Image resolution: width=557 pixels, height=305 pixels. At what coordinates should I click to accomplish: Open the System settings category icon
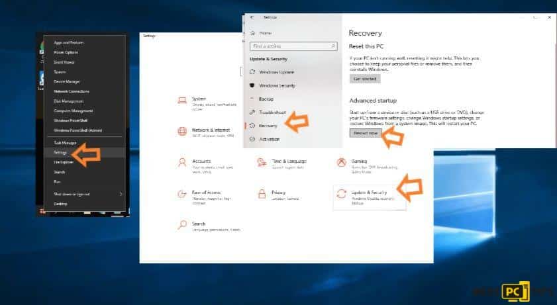pyautogui.click(x=182, y=101)
